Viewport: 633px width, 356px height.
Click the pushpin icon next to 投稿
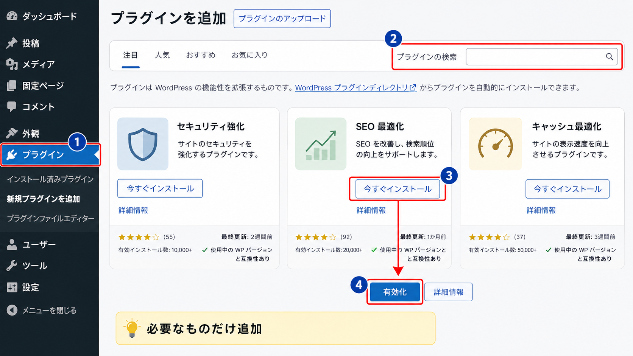click(x=12, y=43)
